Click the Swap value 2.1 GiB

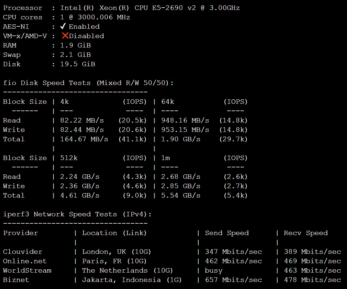[75, 55]
